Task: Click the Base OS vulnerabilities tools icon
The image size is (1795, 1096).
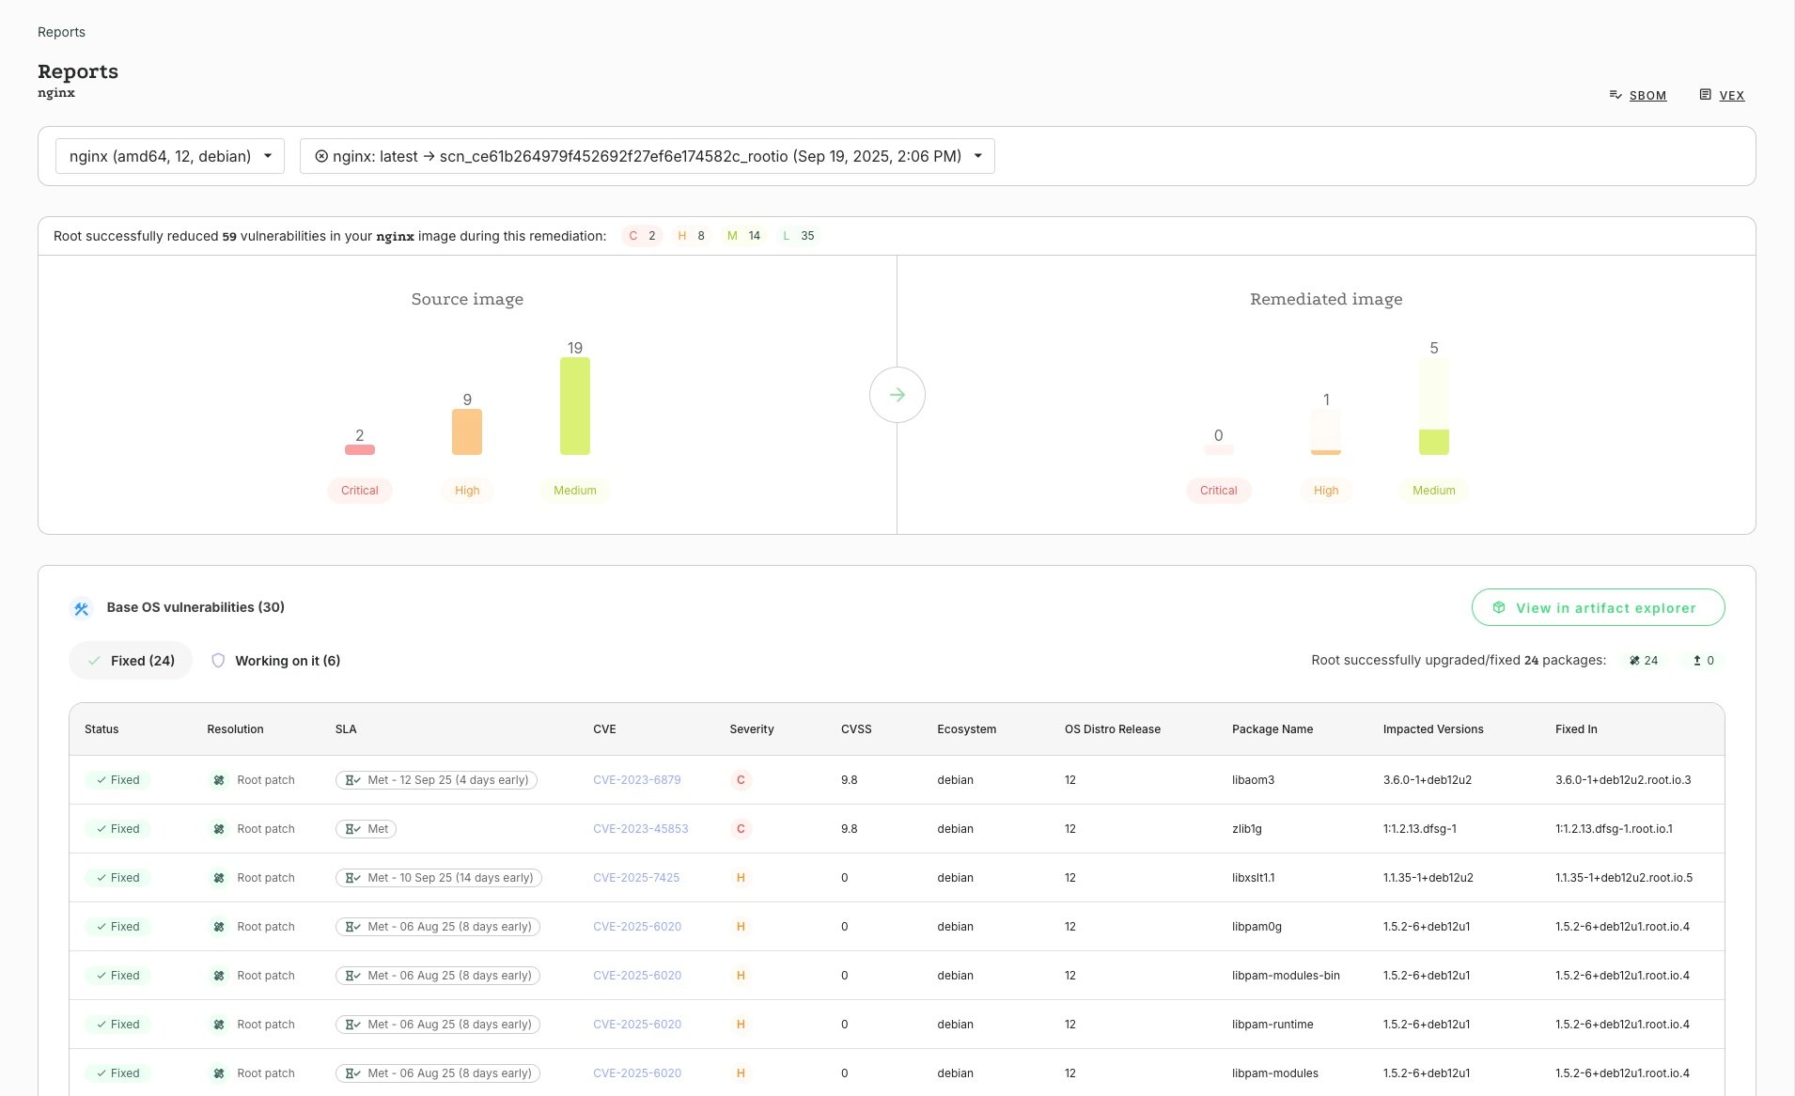Action: 82,609
